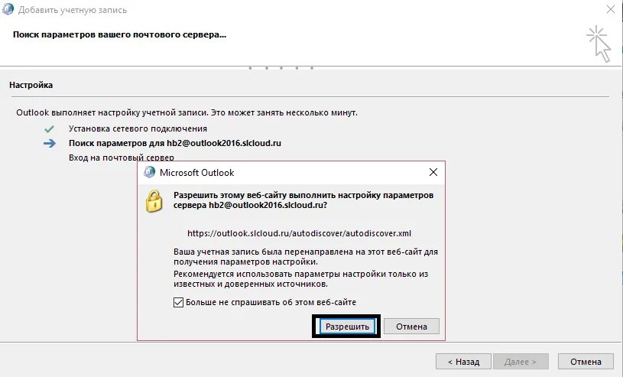The height and width of the screenshot is (377, 623).
Task: Click the animated progress dots indicator
Action: [281, 68]
